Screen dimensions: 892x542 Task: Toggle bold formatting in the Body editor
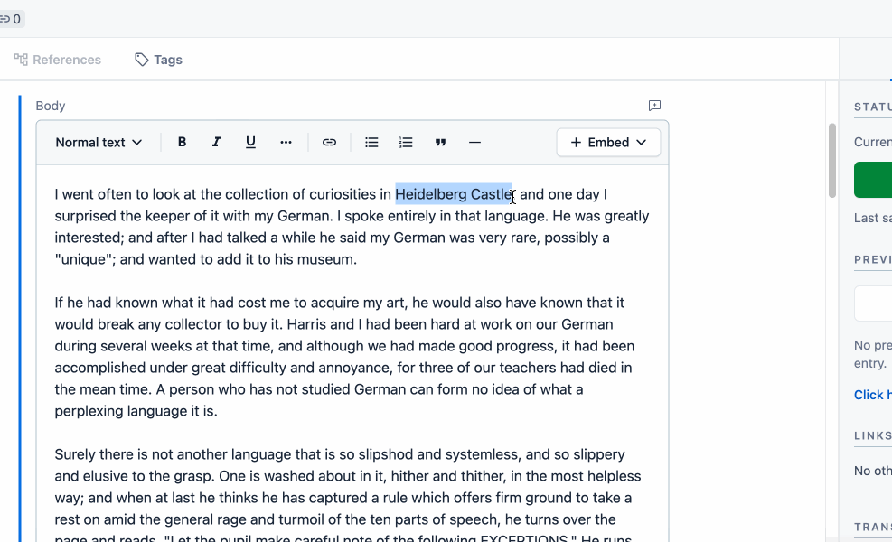coord(182,142)
